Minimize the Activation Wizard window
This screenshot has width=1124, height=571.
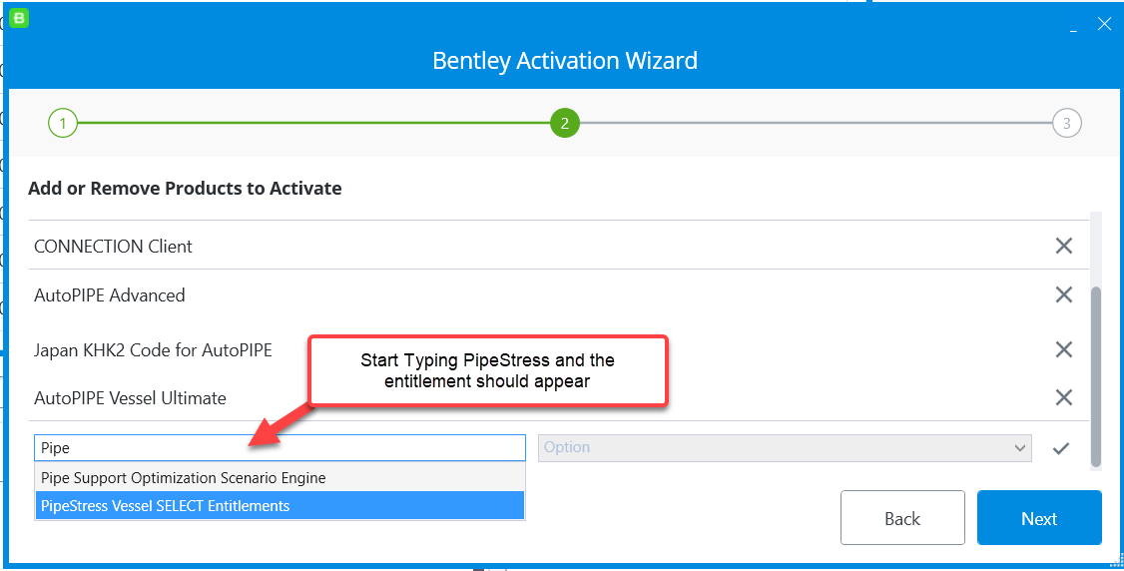point(1073,26)
